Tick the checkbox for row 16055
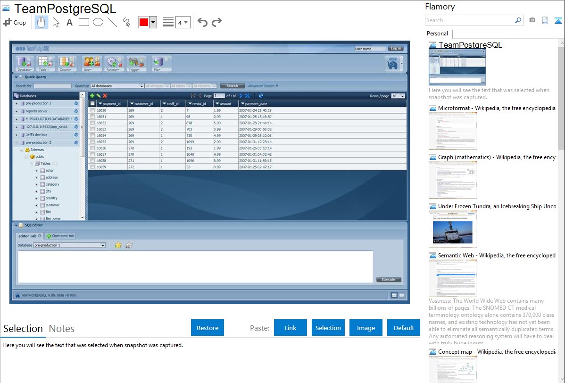Viewport: 565px width, 383px height. 92,142
